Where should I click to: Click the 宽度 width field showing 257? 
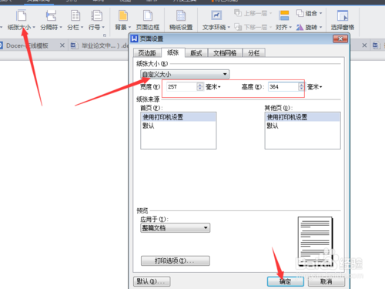[182, 87]
